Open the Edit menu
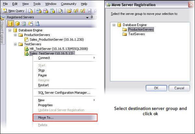The image size is (195, 134). [x=15, y=4]
